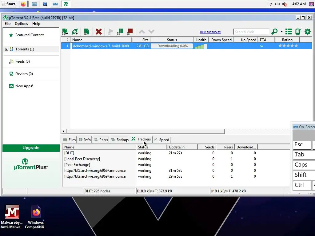Click the muted volume tray icon
The image size is (315, 236).
click(x=285, y=4)
